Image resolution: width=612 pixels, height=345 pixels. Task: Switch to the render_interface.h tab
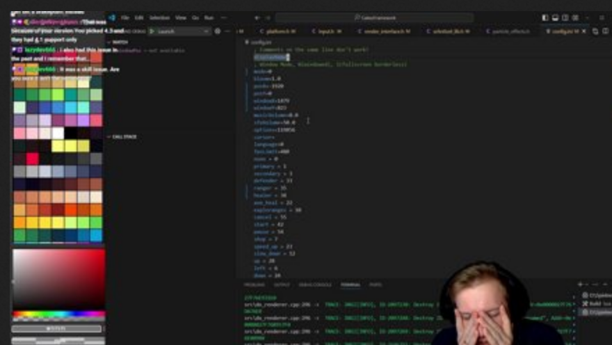click(384, 31)
